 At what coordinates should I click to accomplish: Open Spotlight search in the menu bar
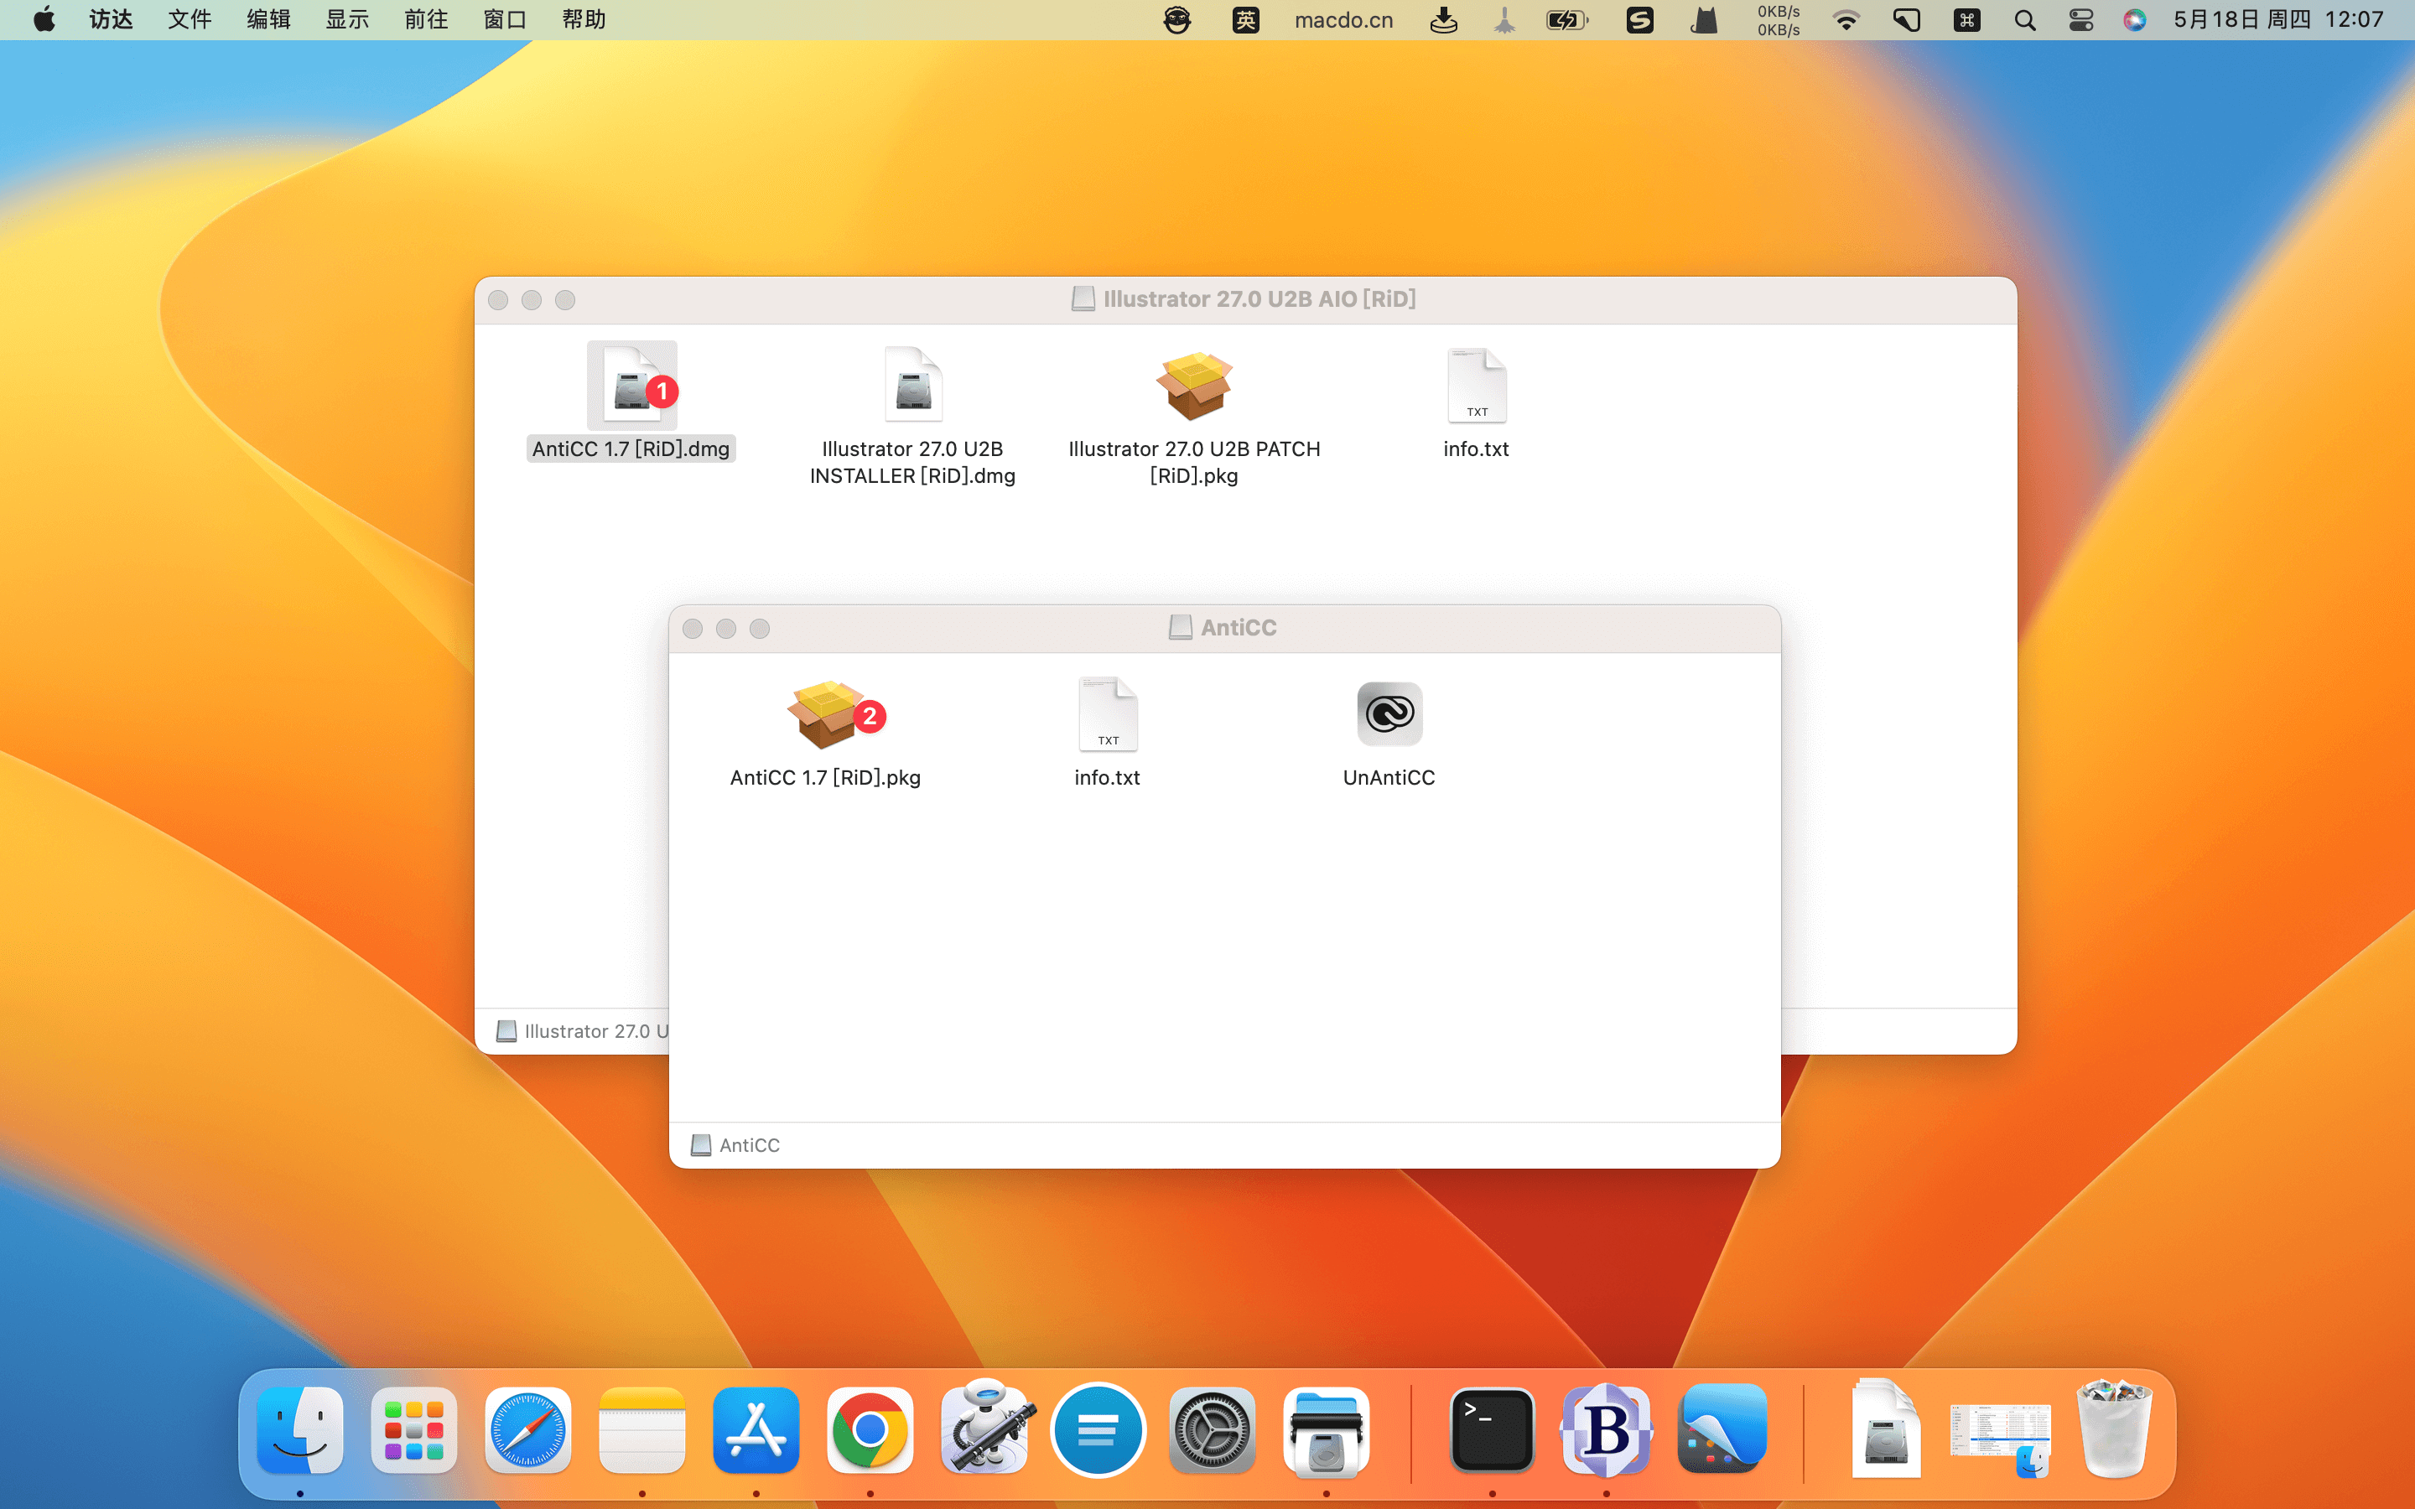2025,20
